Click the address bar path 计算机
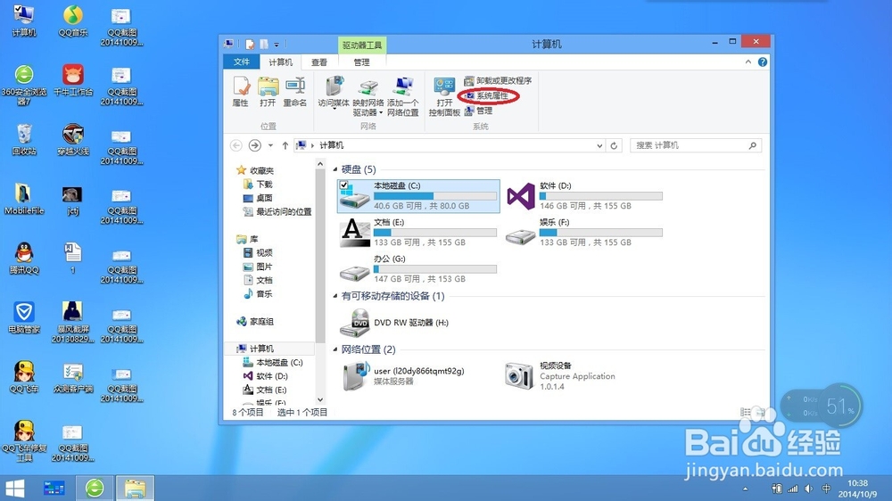This screenshot has width=892, height=501. pyautogui.click(x=331, y=145)
